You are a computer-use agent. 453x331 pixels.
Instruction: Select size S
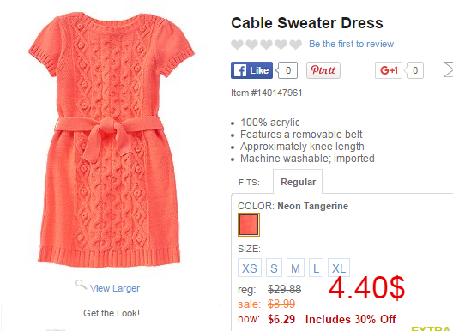tap(274, 268)
